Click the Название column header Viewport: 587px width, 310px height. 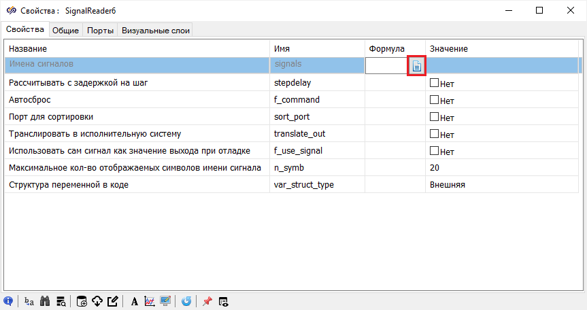[28, 49]
